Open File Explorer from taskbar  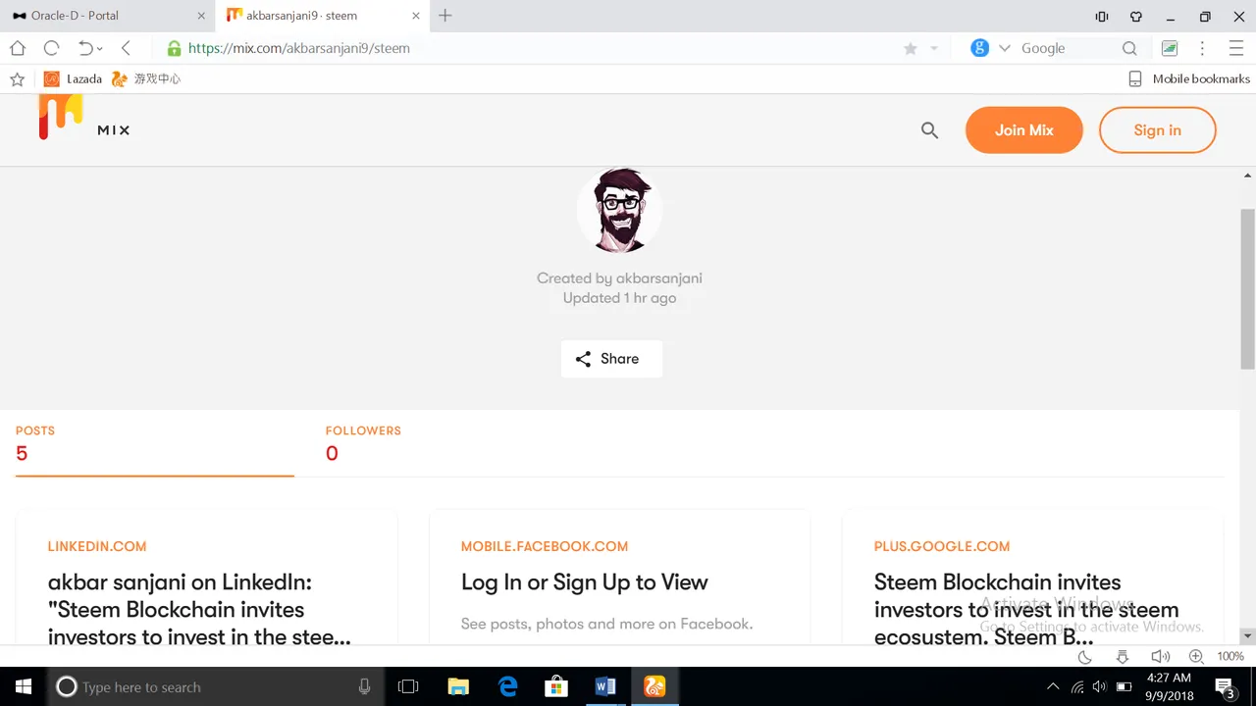(x=458, y=686)
